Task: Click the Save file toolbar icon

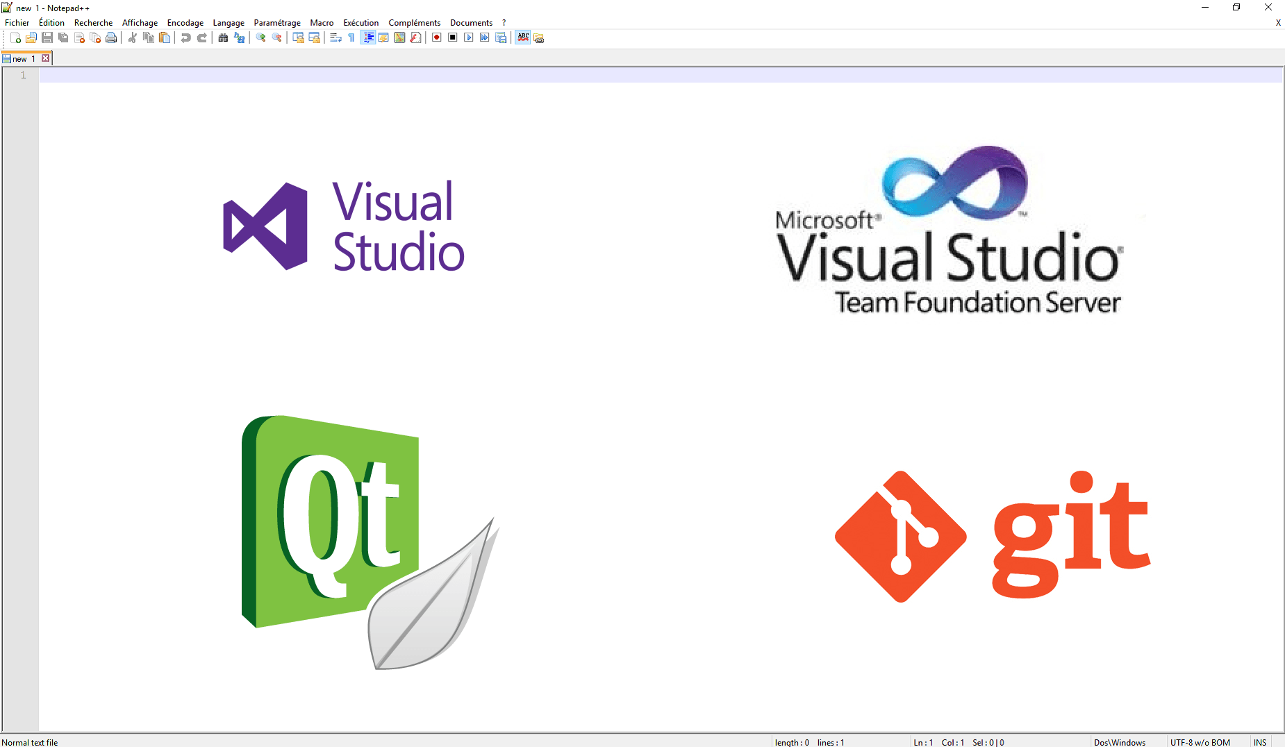Action: click(x=47, y=38)
